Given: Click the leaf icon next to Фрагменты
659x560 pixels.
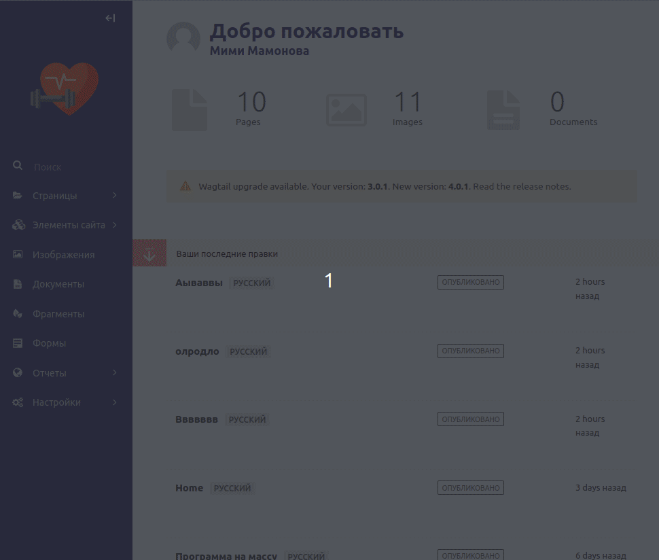Looking at the screenshot, I should (x=17, y=313).
